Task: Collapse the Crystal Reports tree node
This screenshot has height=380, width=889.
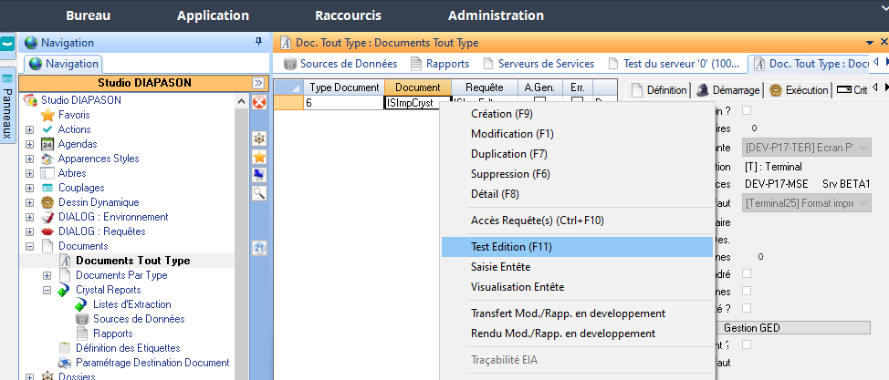Action: [x=47, y=290]
